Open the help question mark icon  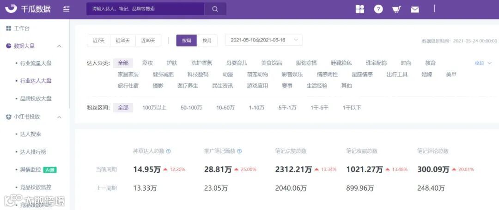(378, 9)
